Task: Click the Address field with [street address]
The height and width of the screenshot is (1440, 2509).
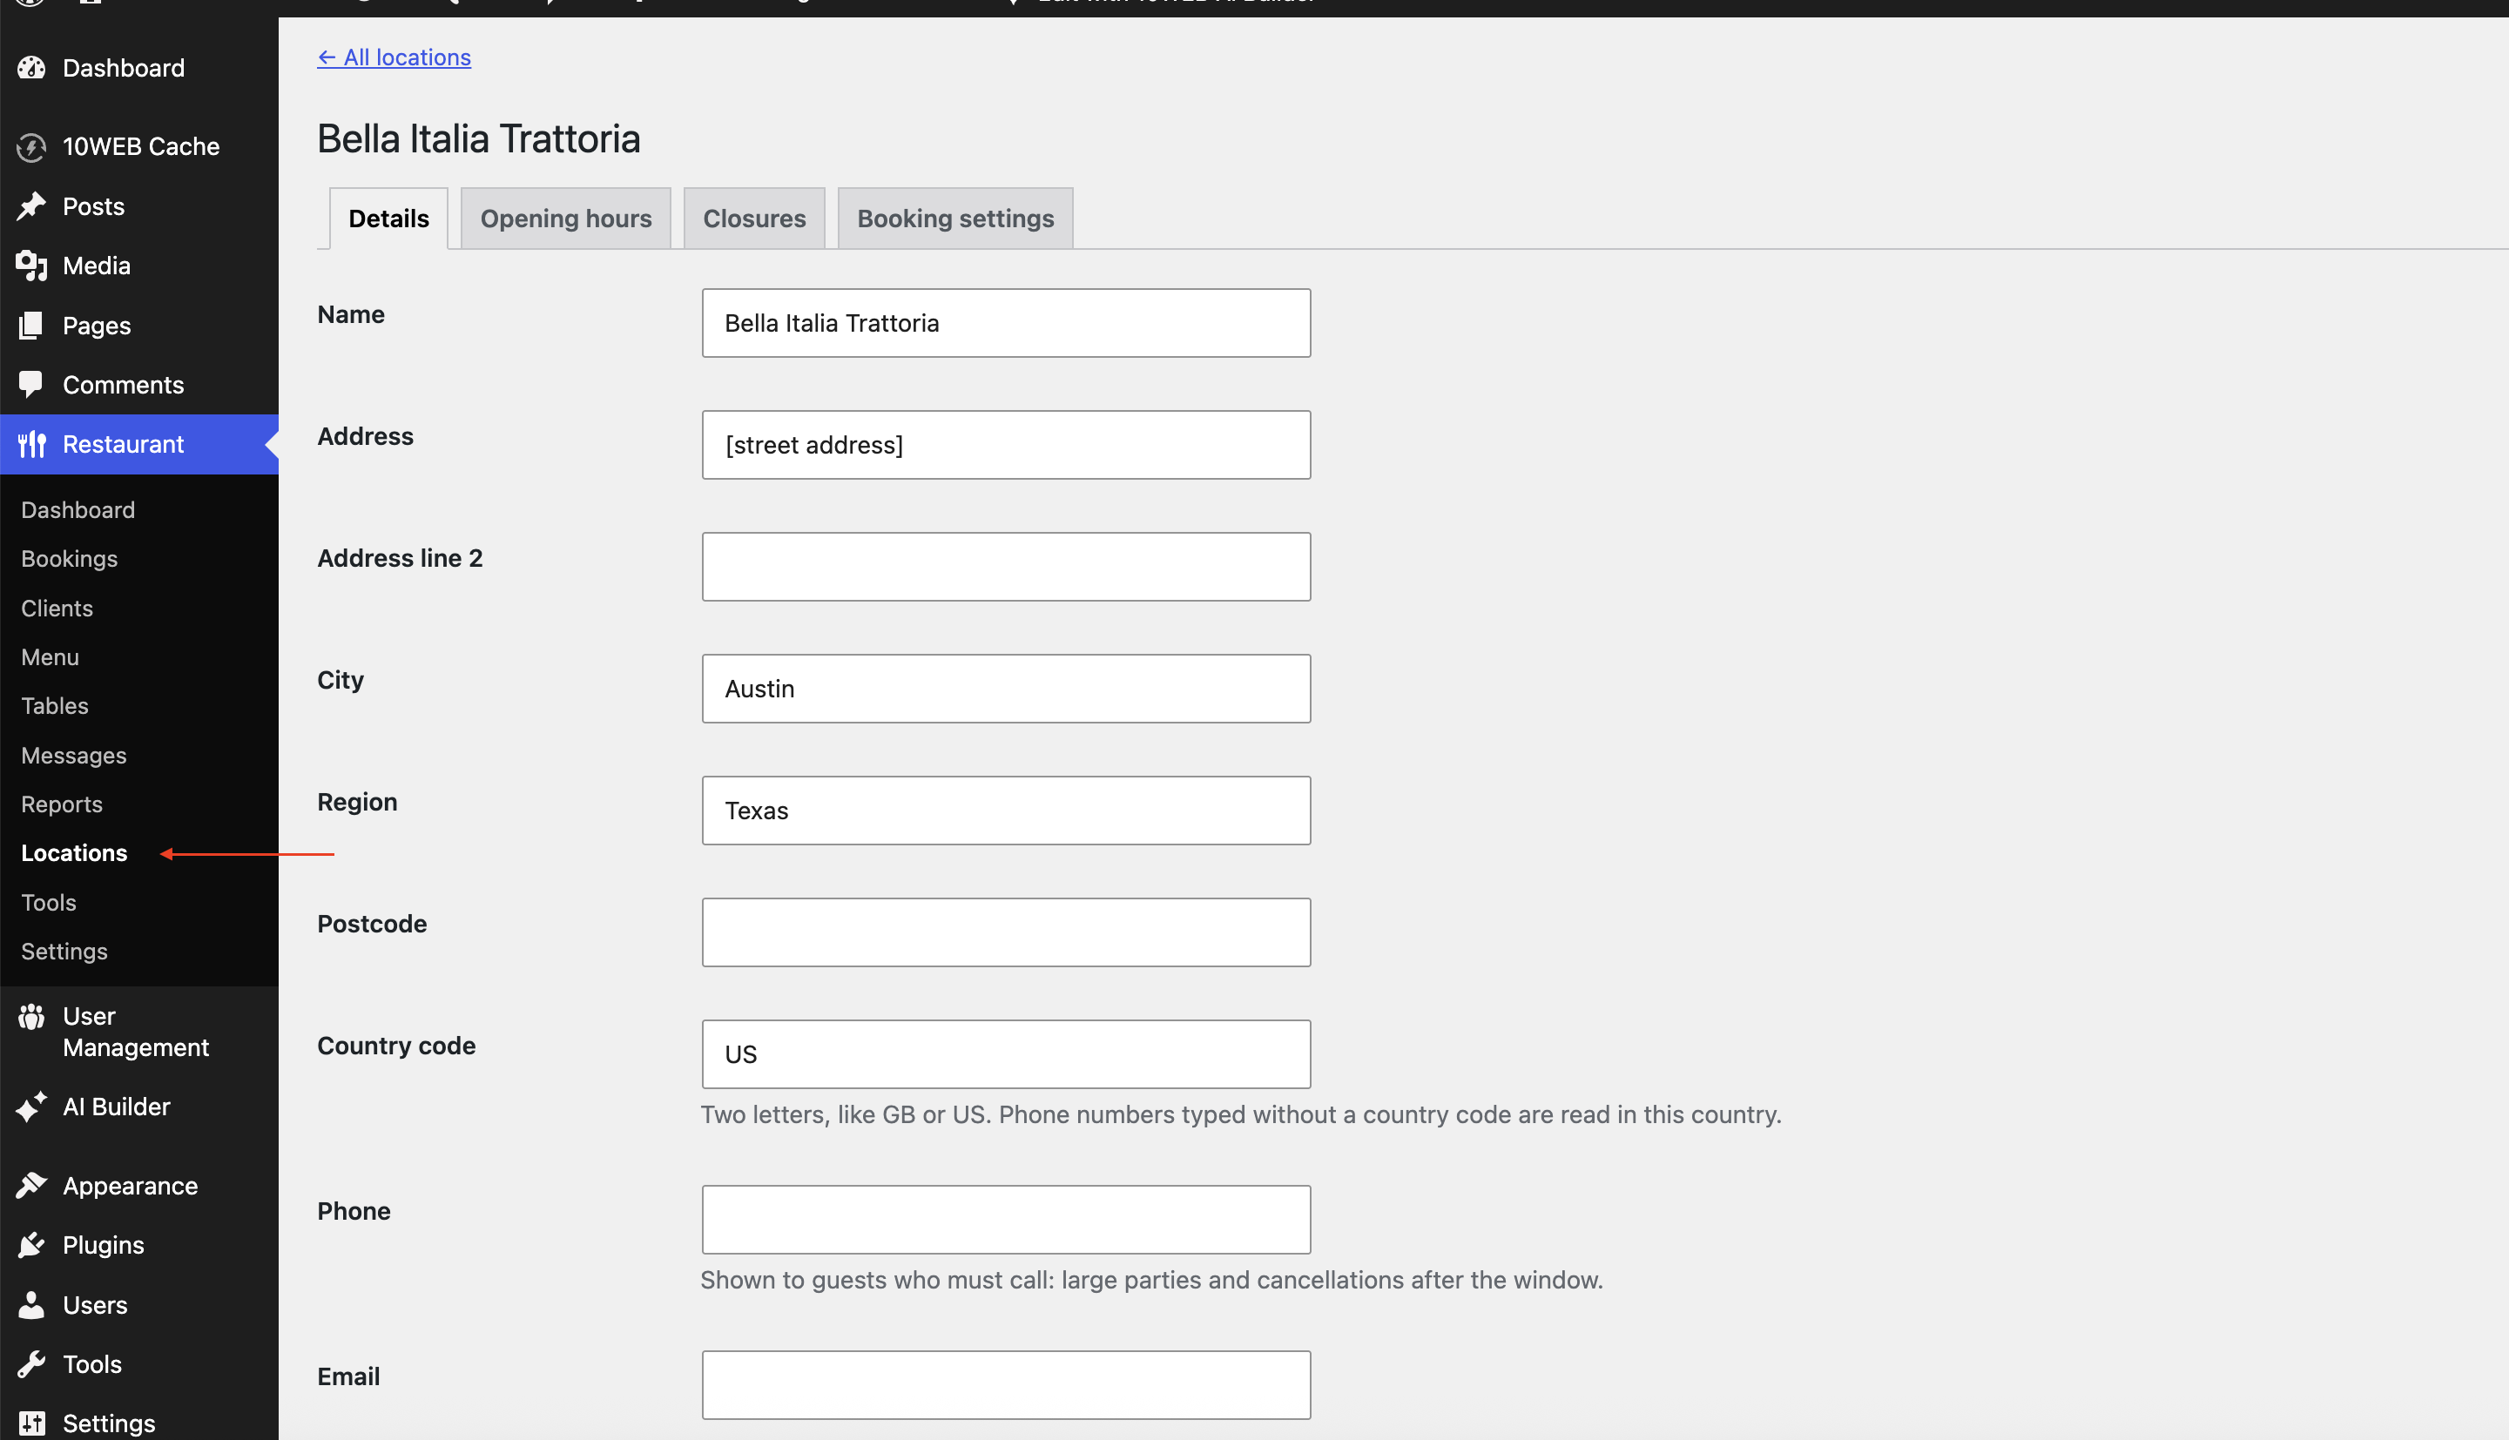Action: (x=1006, y=445)
